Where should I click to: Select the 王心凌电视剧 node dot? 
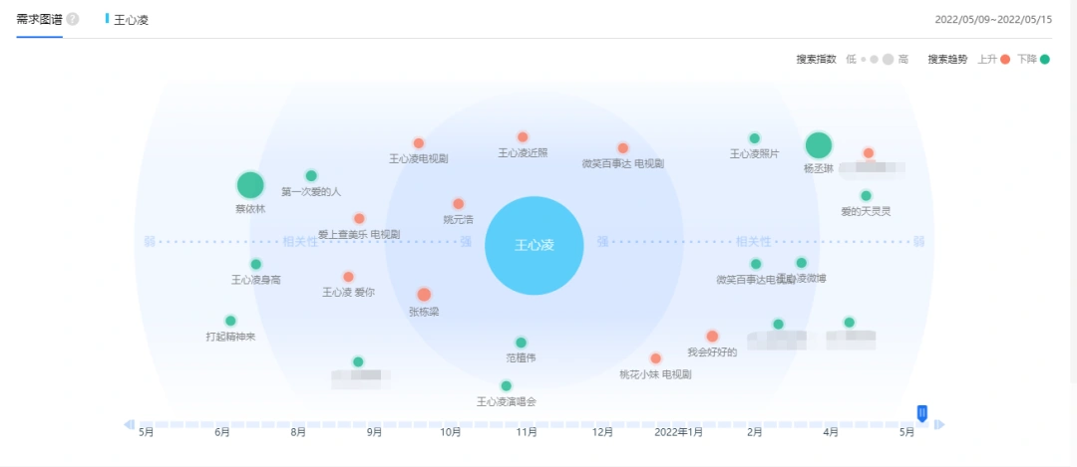point(419,143)
